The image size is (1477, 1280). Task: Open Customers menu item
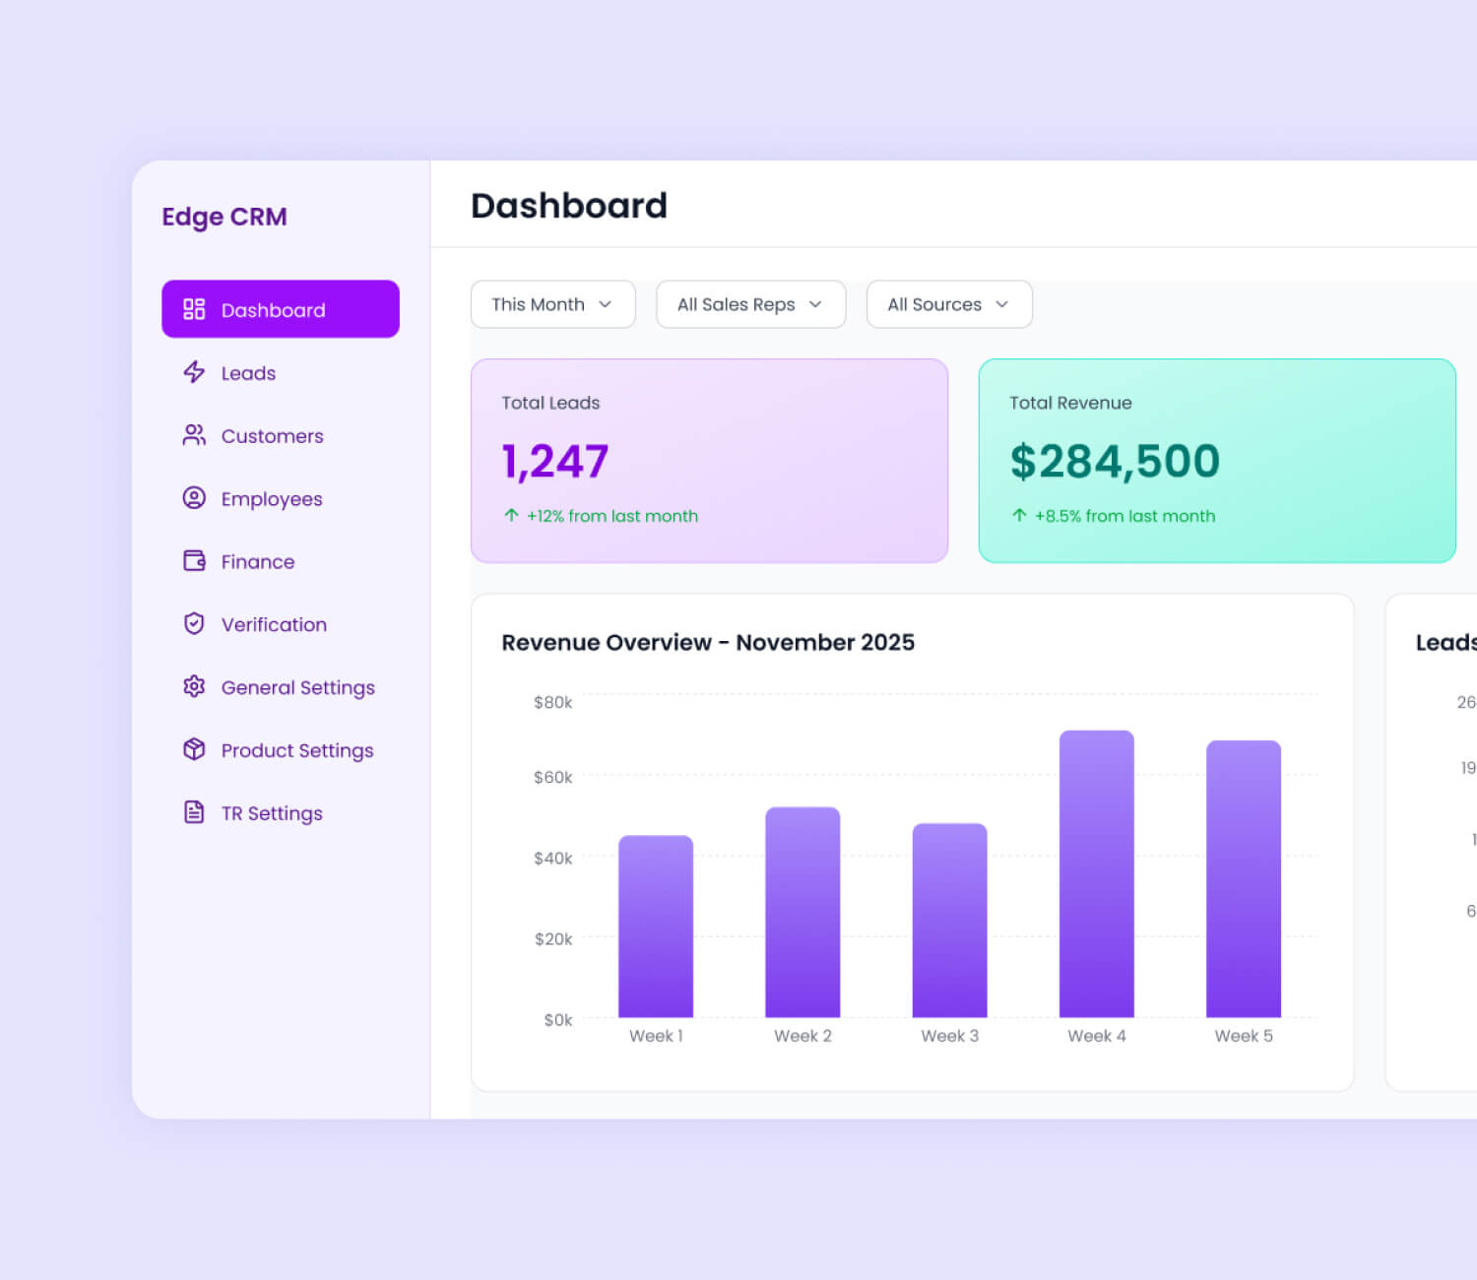point(272,436)
